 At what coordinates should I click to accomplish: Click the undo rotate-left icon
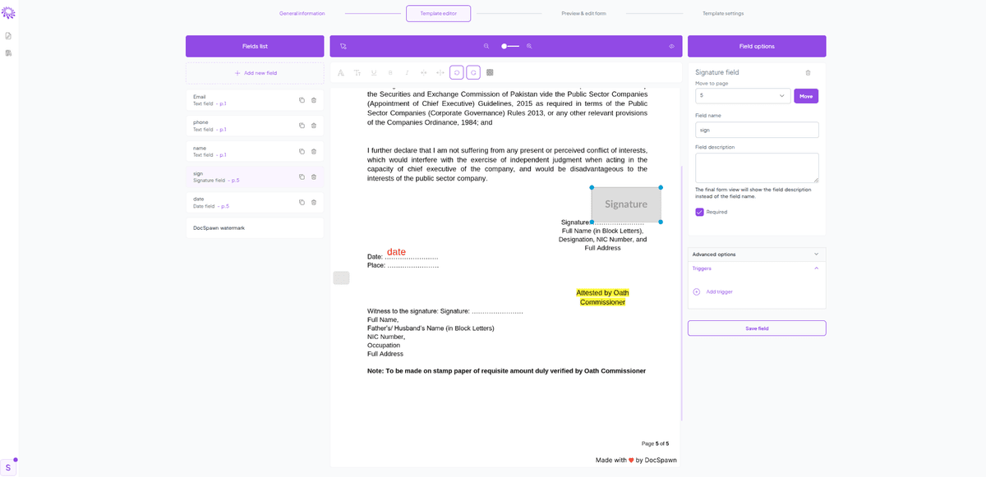coord(456,72)
